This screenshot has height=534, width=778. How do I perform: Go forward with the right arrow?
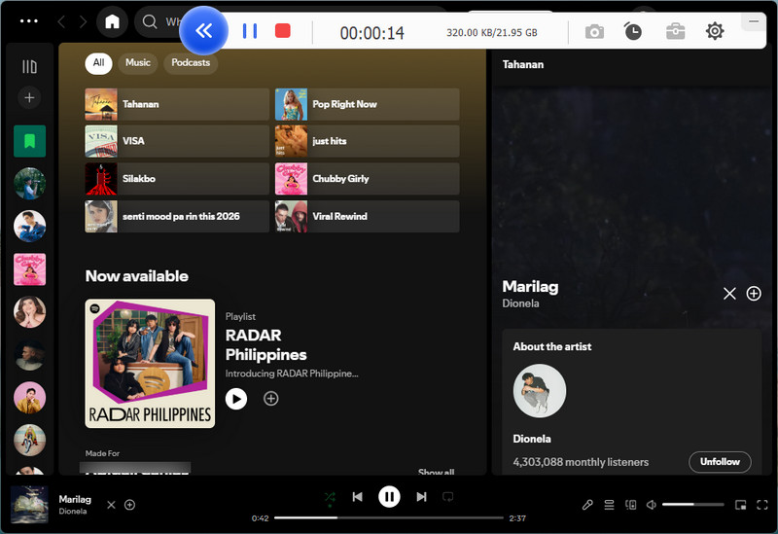coord(83,21)
